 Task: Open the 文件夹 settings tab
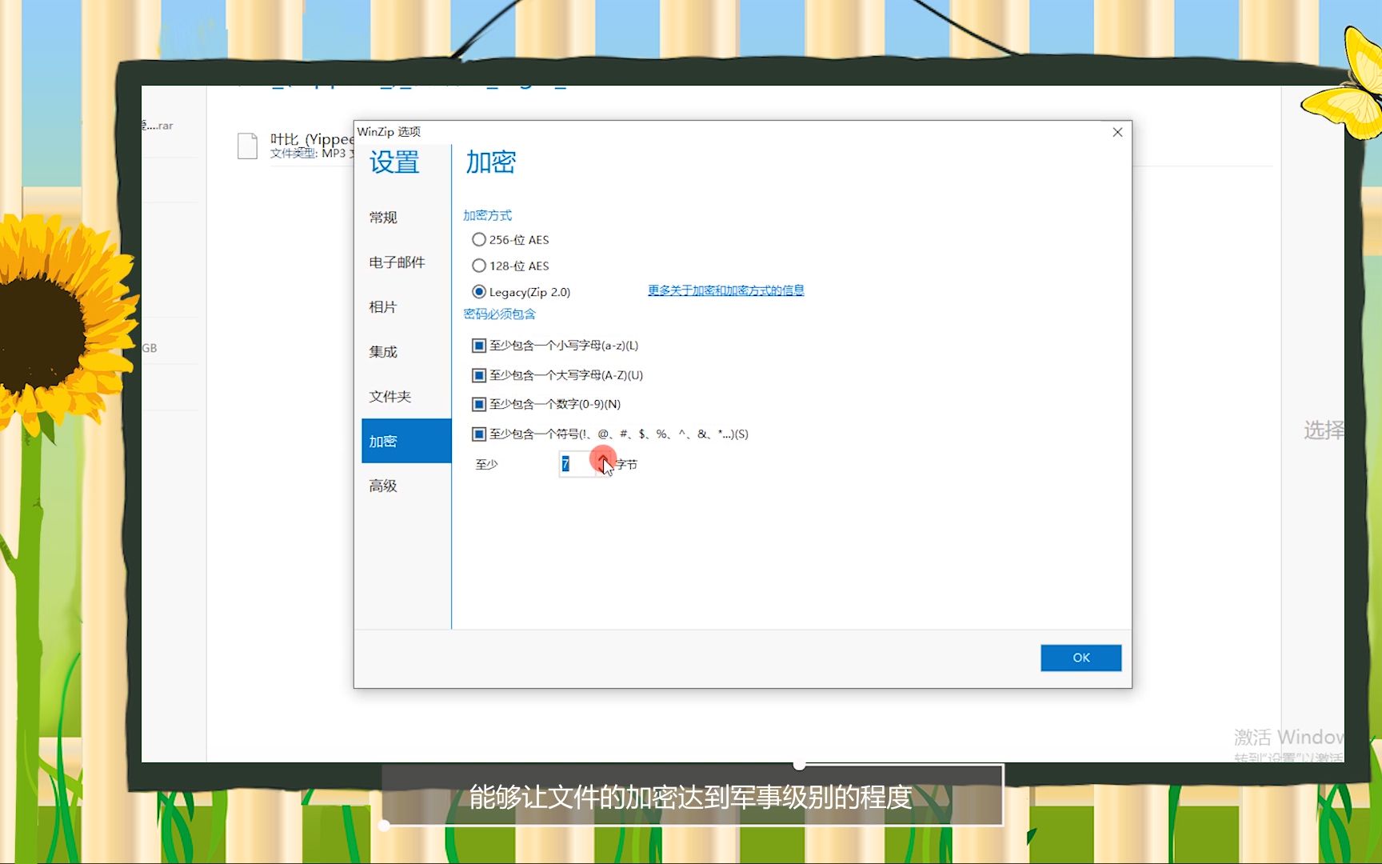click(x=406, y=397)
